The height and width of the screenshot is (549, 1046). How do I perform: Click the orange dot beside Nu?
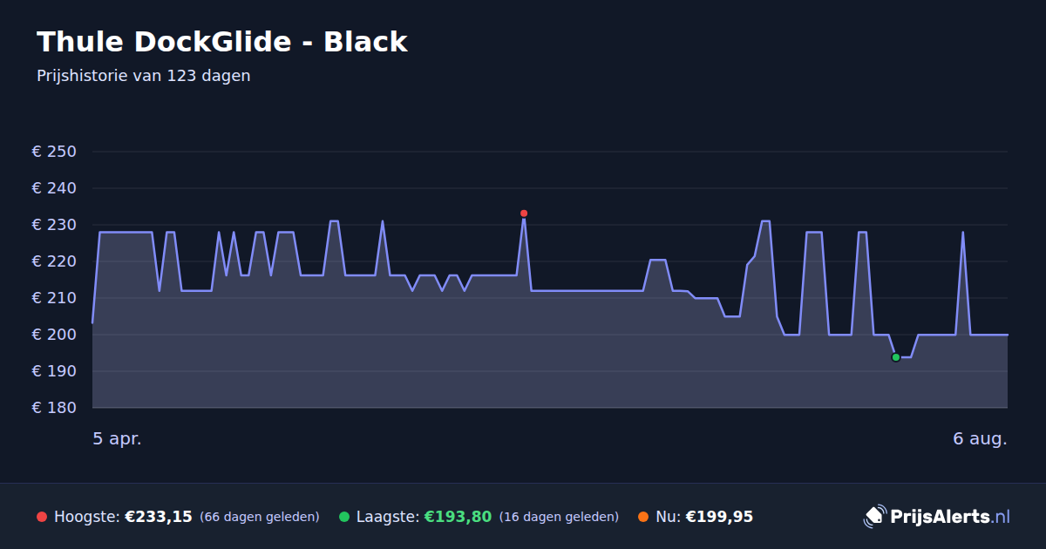click(643, 517)
